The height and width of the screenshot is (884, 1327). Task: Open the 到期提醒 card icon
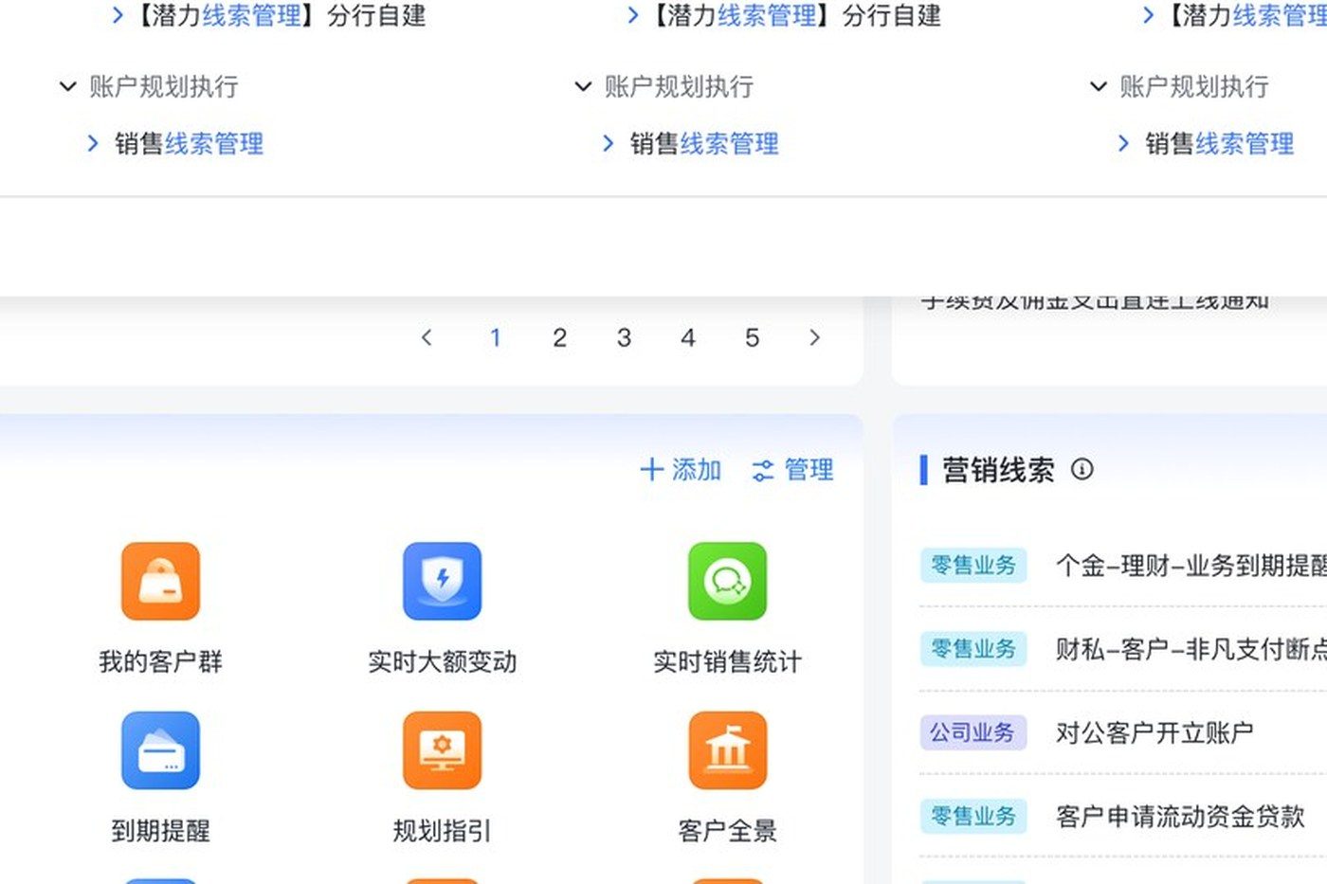pos(160,750)
